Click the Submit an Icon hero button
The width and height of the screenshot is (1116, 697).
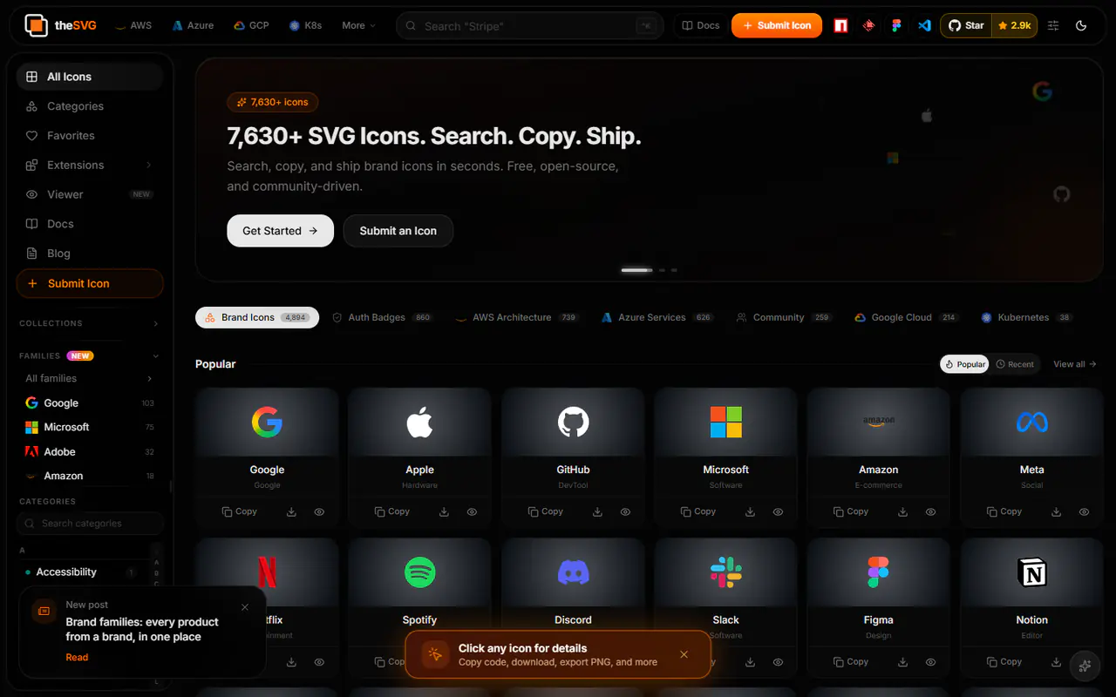tap(398, 231)
